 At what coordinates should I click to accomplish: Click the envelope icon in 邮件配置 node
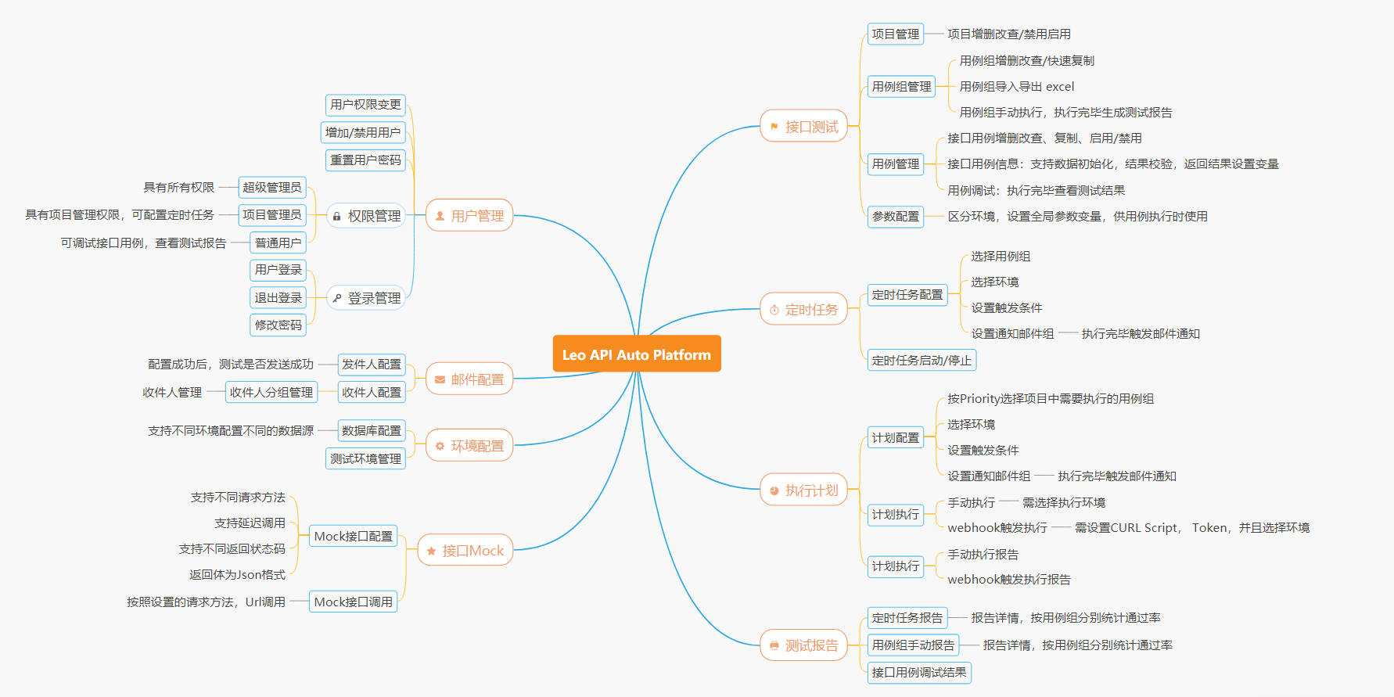(x=440, y=379)
